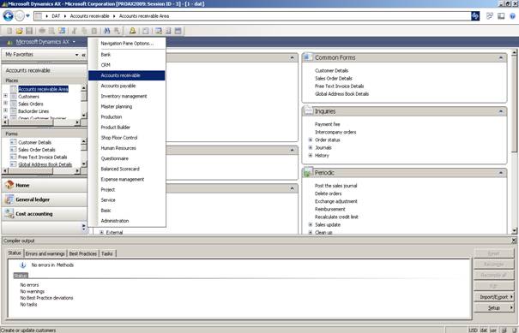Click the Cut scissors toolbar icon

[x=74, y=31]
